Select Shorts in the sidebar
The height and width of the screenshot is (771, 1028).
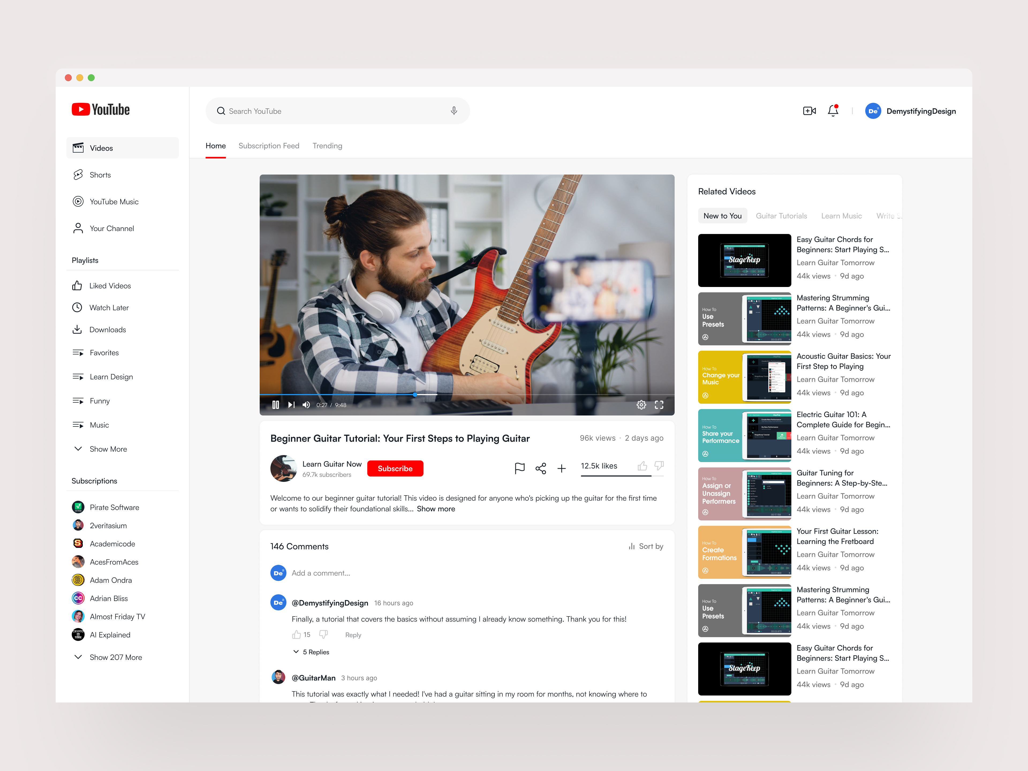[x=100, y=174]
